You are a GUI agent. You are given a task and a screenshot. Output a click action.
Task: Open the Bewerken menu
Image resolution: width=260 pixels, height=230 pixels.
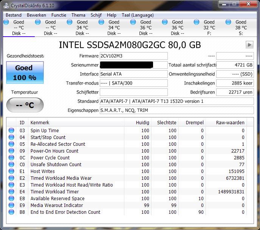[36, 15]
